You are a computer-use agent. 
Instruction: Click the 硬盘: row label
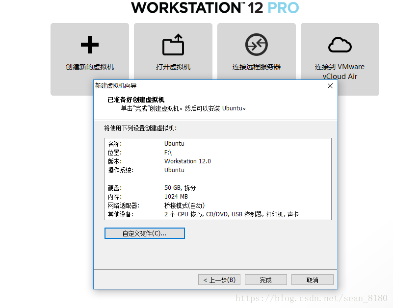point(114,188)
